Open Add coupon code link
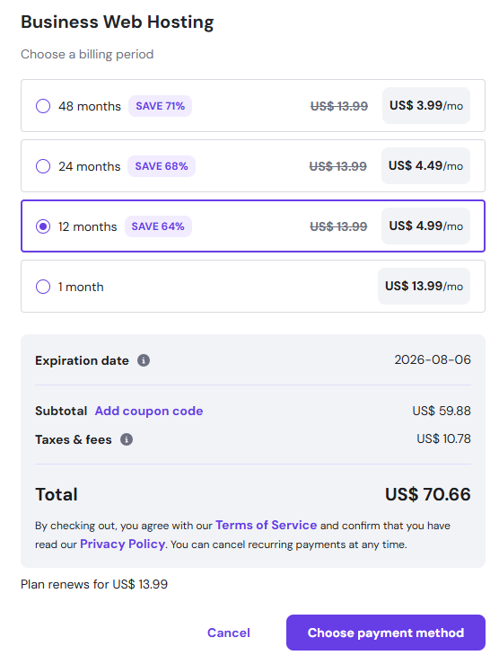This screenshot has width=499, height=664. tap(149, 411)
